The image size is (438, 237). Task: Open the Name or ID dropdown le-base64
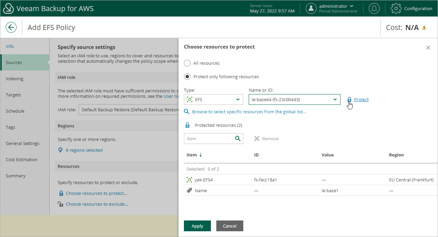(x=294, y=99)
